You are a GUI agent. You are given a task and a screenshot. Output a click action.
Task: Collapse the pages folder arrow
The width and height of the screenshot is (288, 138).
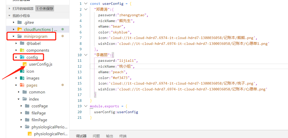coord(16,85)
